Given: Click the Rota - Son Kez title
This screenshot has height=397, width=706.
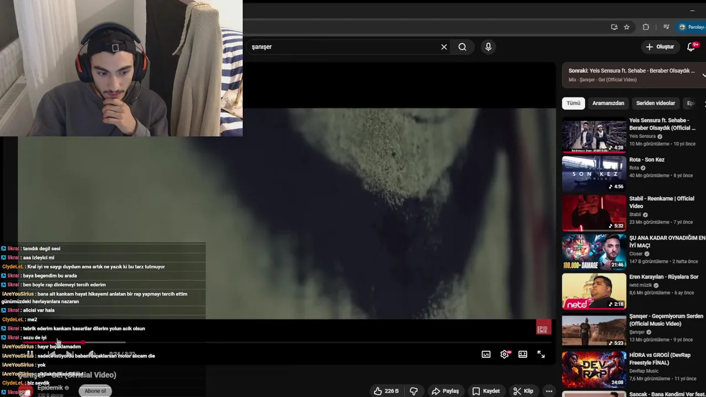Looking at the screenshot, I should coord(647,160).
